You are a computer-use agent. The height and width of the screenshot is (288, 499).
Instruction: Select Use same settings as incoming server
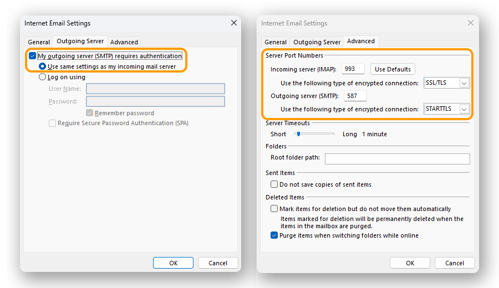(x=42, y=66)
